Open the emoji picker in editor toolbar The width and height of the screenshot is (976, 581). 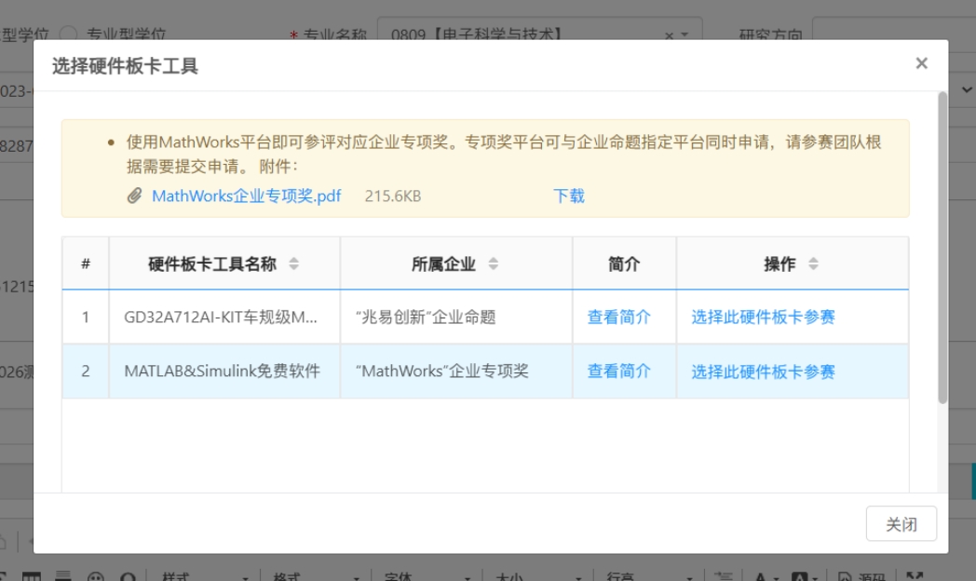[x=94, y=577]
